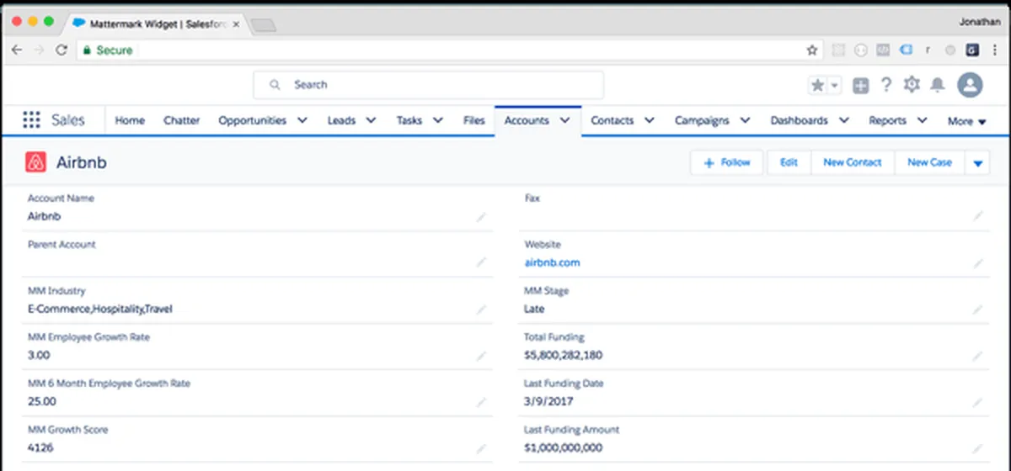Click New Contact button
This screenshot has height=471, width=1011.
pos(853,162)
